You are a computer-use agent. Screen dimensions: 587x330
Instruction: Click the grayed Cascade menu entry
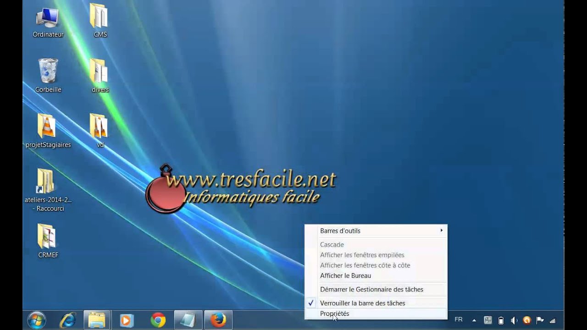(x=376, y=245)
